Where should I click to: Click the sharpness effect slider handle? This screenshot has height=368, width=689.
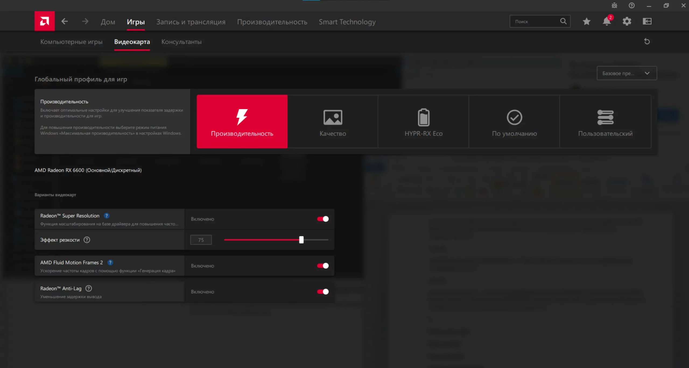click(301, 240)
